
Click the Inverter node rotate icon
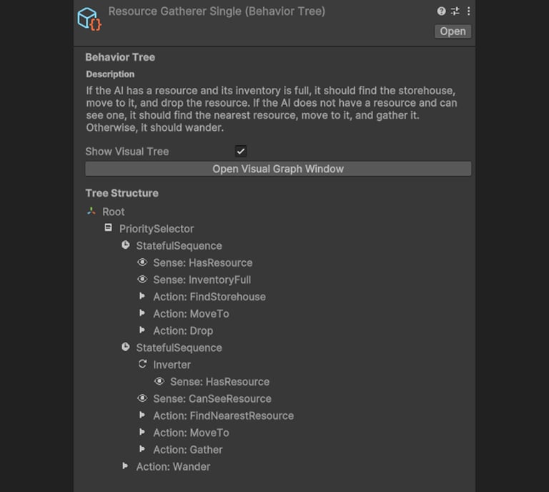tap(142, 365)
